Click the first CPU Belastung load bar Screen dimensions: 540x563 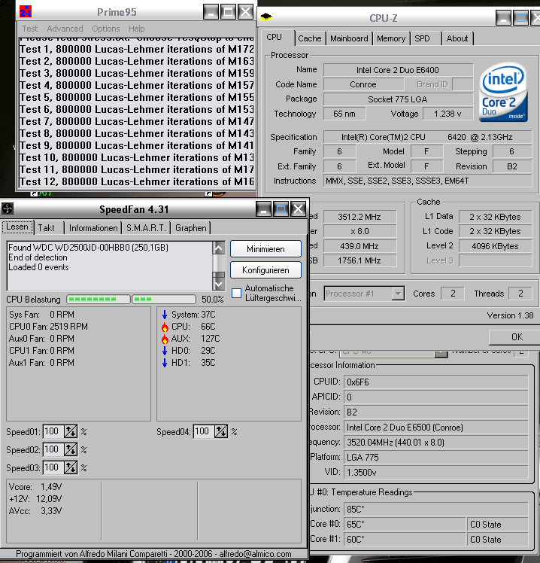99,299
